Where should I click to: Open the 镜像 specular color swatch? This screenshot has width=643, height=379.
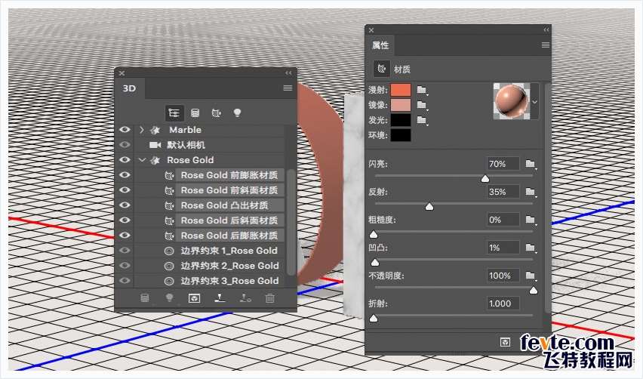pos(401,105)
